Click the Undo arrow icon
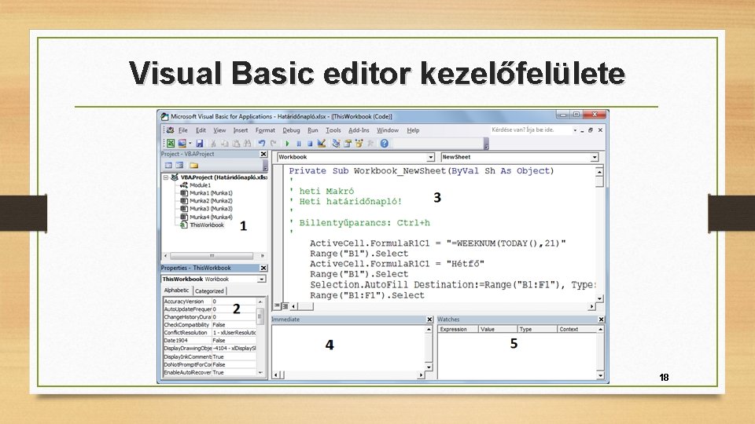 point(261,143)
